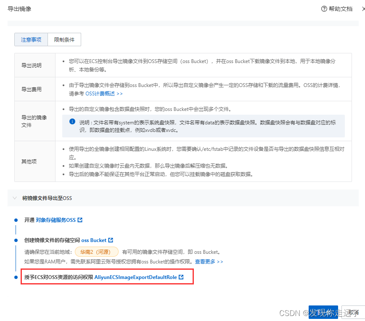Collapse the 将镜像文件导出至OSS section
This screenshot has width=365, height=321.
coord(15,198)
